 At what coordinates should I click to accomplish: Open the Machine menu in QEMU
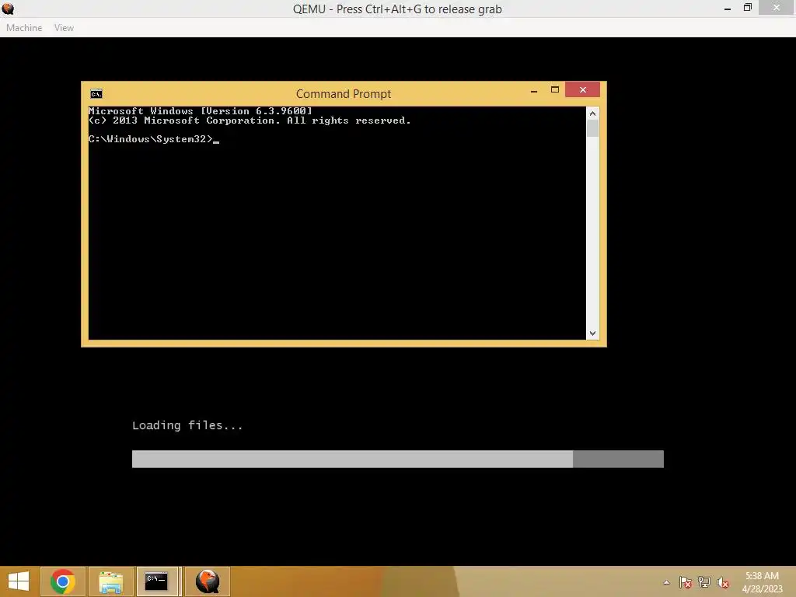click(x=24, y=28)
